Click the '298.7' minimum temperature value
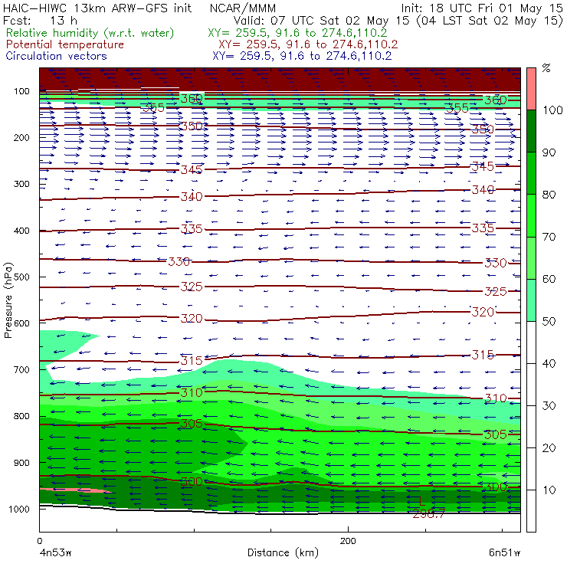The image size is (567, 567). [x=428, y=513]
